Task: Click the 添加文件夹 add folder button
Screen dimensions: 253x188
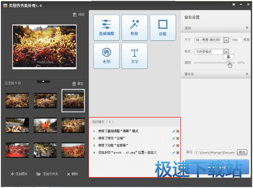Action: tap(47, 174)
